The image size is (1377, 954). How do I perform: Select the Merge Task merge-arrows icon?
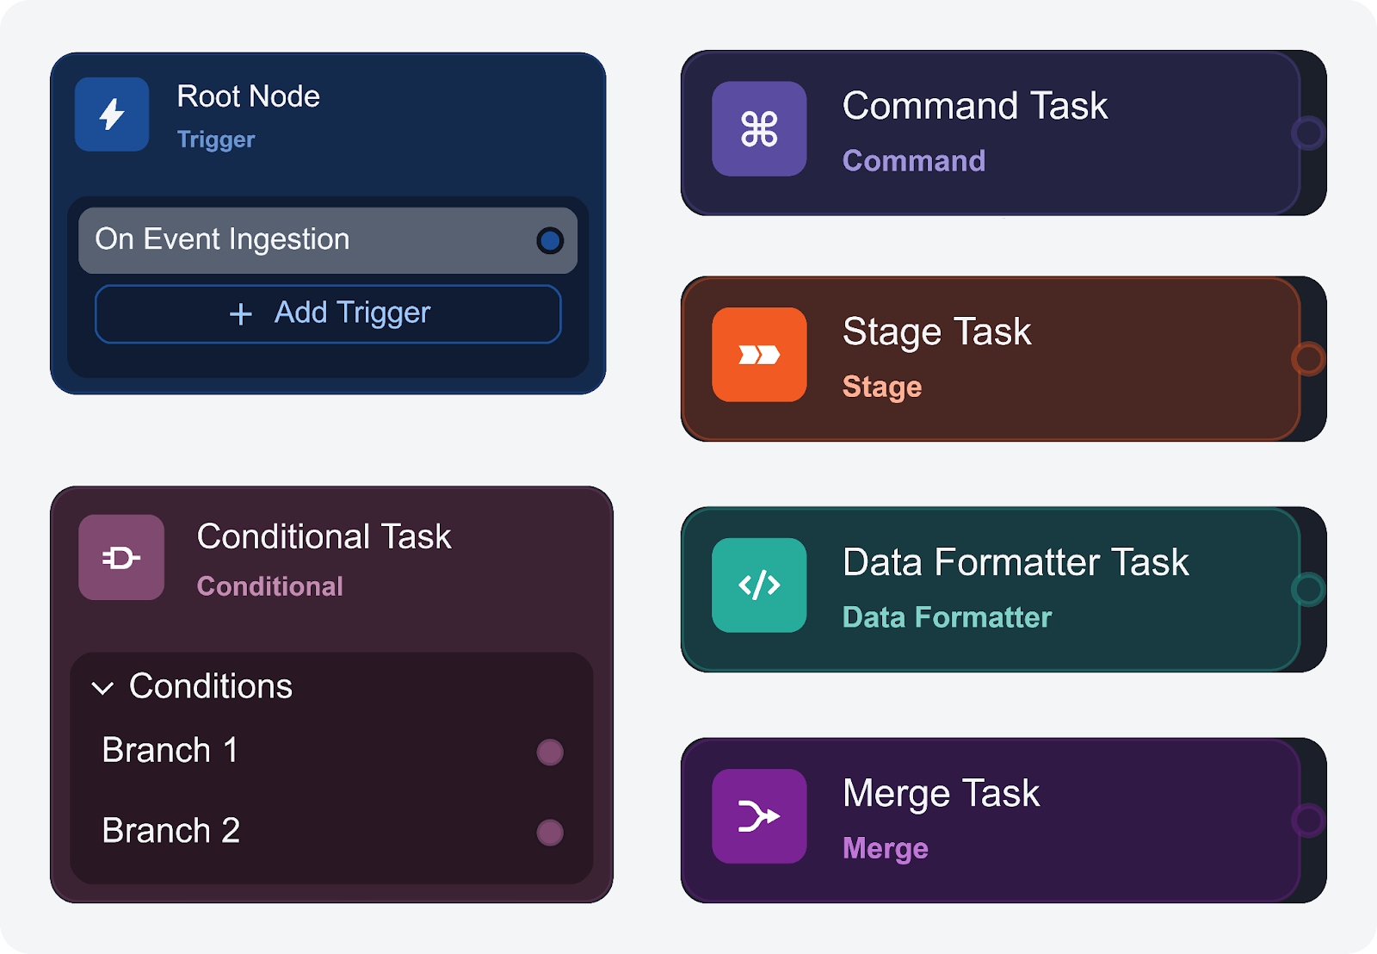(759, 816)
